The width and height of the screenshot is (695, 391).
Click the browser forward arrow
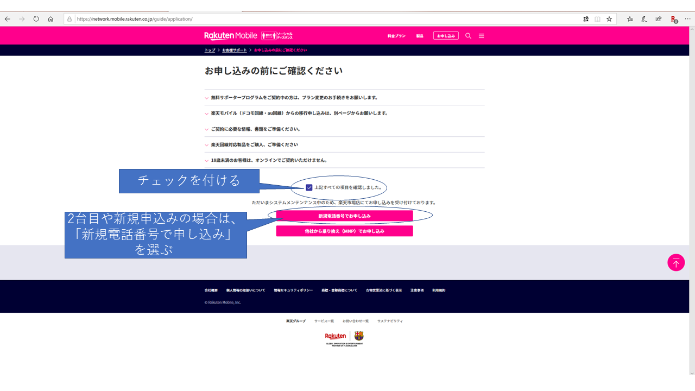click(22, 18)
